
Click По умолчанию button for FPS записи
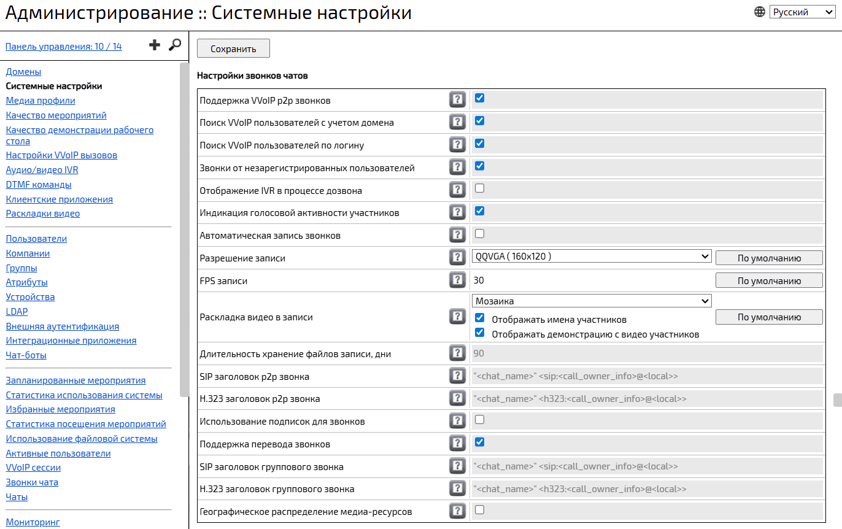[x=769, y=280]
